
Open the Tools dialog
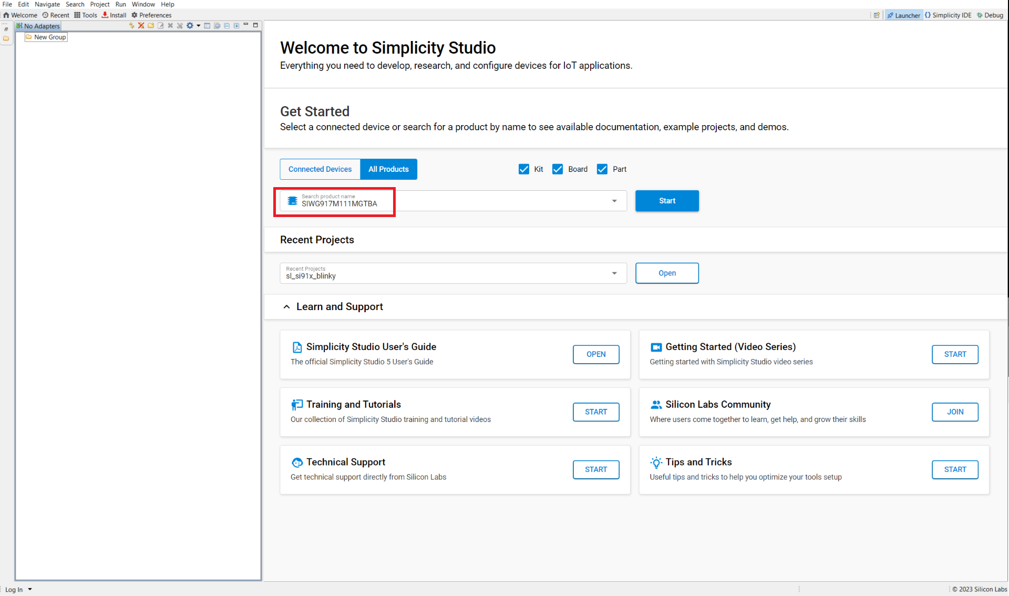pos(86,15)
